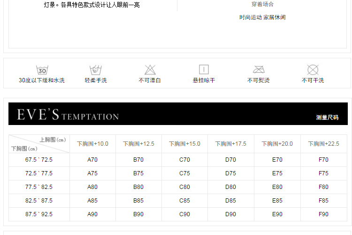Select the F70 size cell
Screen dimensions: 352x235
coord(323,160)
